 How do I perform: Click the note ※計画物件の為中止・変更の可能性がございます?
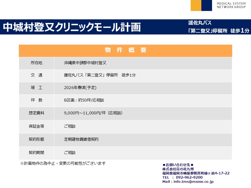pos(63,163)
